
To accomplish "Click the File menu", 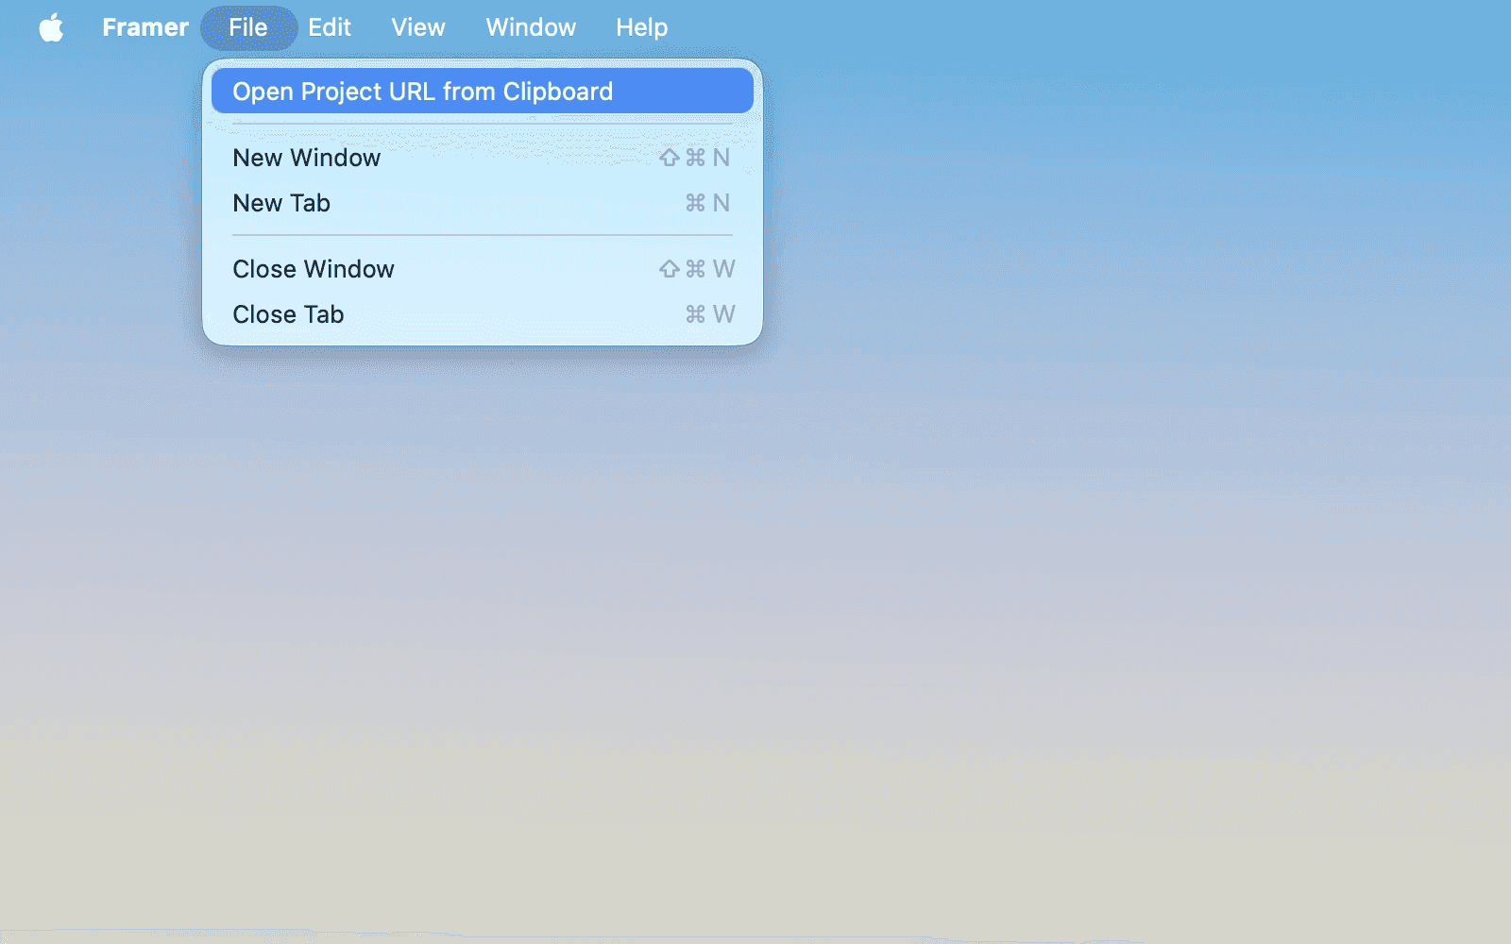I will coord(248,26).
